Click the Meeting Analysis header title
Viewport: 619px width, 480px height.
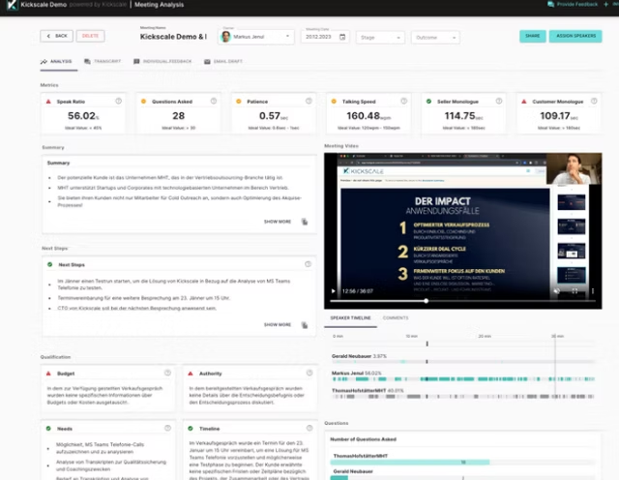tap(159, 5)
